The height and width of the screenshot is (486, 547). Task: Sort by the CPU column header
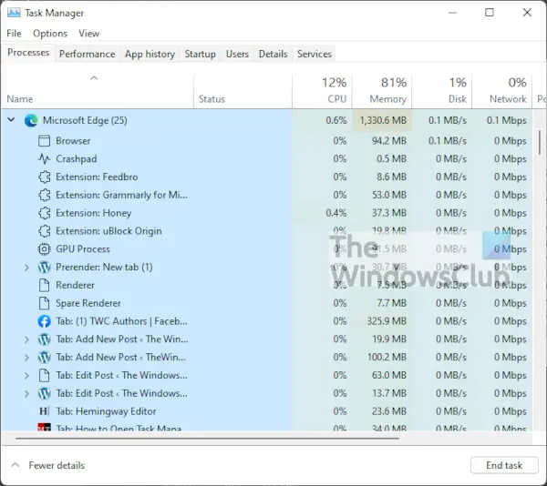pos(322,91)
